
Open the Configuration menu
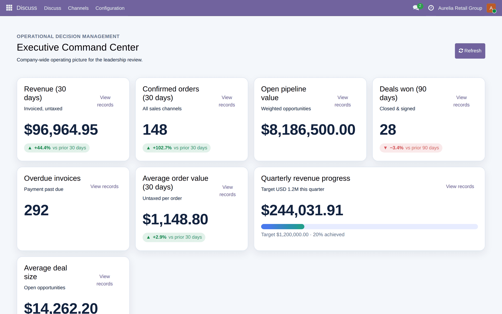110,8
